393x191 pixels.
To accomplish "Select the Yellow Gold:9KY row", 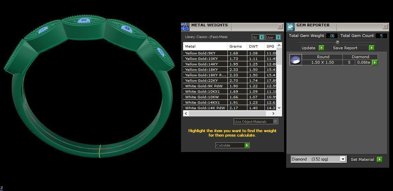I will click(230, 53).
